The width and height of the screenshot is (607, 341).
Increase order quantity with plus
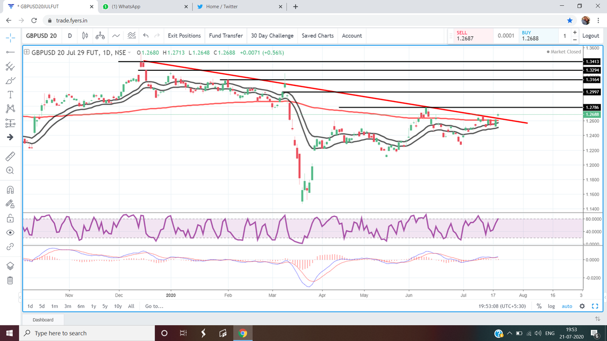click(x=574, y=32)
